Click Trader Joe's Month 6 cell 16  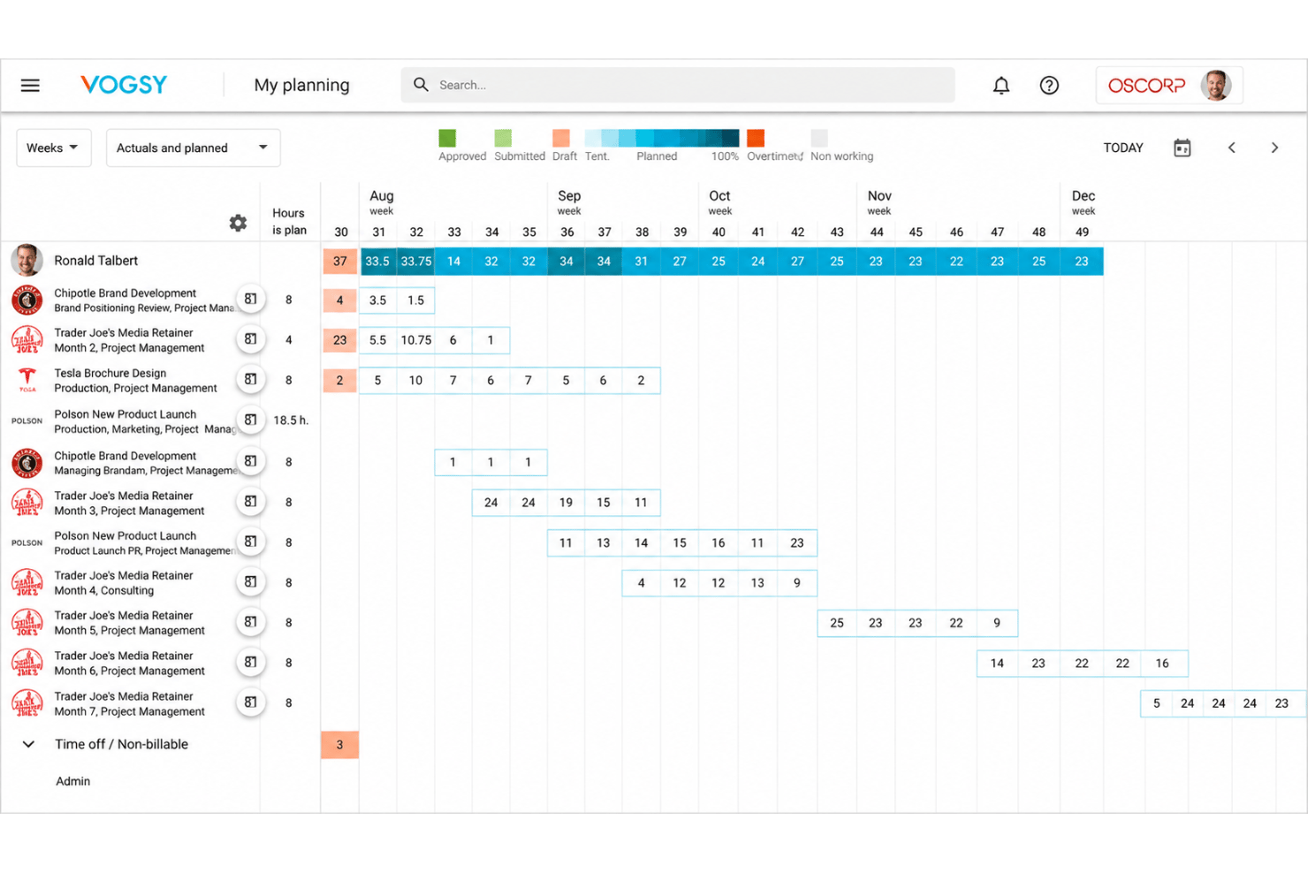coord(1161,663)
